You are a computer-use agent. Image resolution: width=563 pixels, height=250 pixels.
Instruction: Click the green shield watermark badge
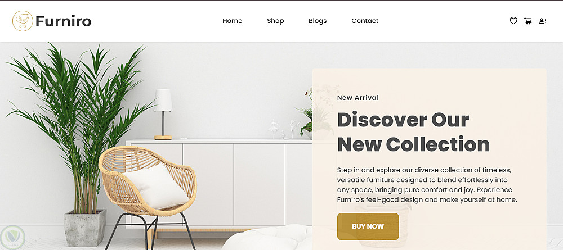tap(12, 238)
